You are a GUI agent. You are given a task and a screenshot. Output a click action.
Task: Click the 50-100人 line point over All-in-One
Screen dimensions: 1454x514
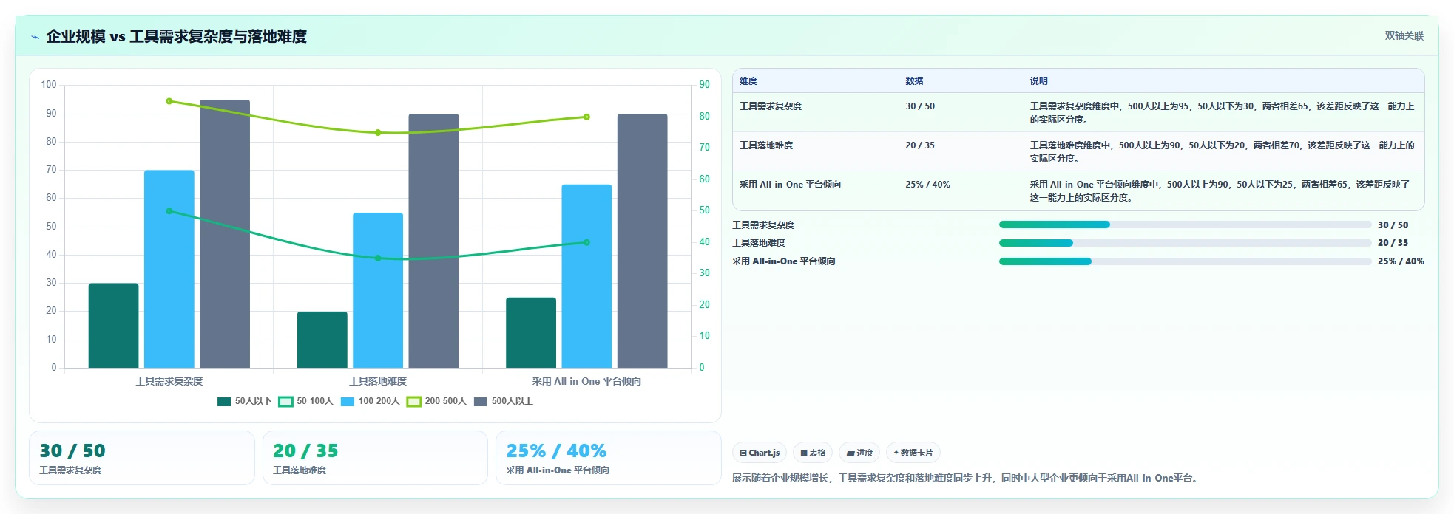586,242
